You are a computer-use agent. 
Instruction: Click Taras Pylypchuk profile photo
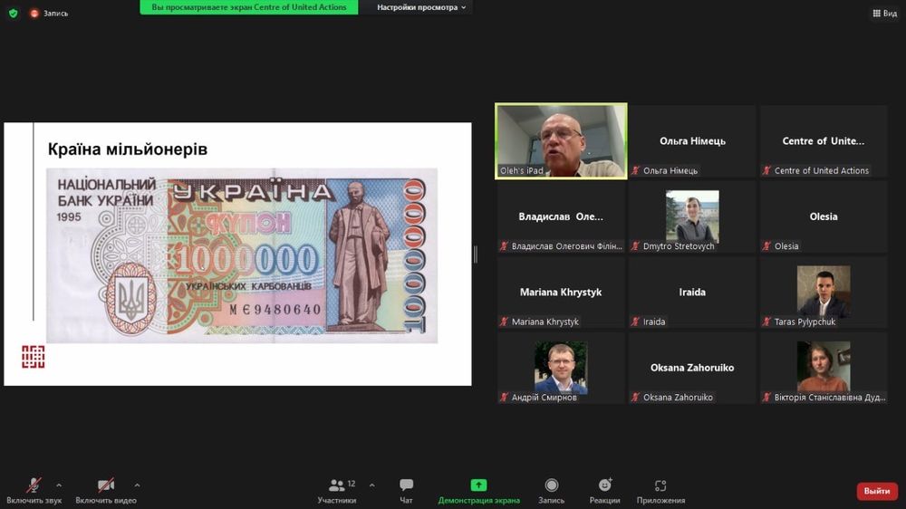coord(824,292)
